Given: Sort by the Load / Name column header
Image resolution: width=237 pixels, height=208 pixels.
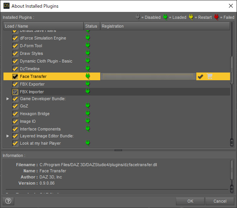Looking at the screenshot, I should click(44, 26).
